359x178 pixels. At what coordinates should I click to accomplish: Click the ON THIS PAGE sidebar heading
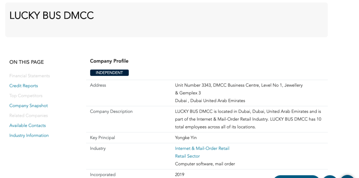(x=27, y=62)
